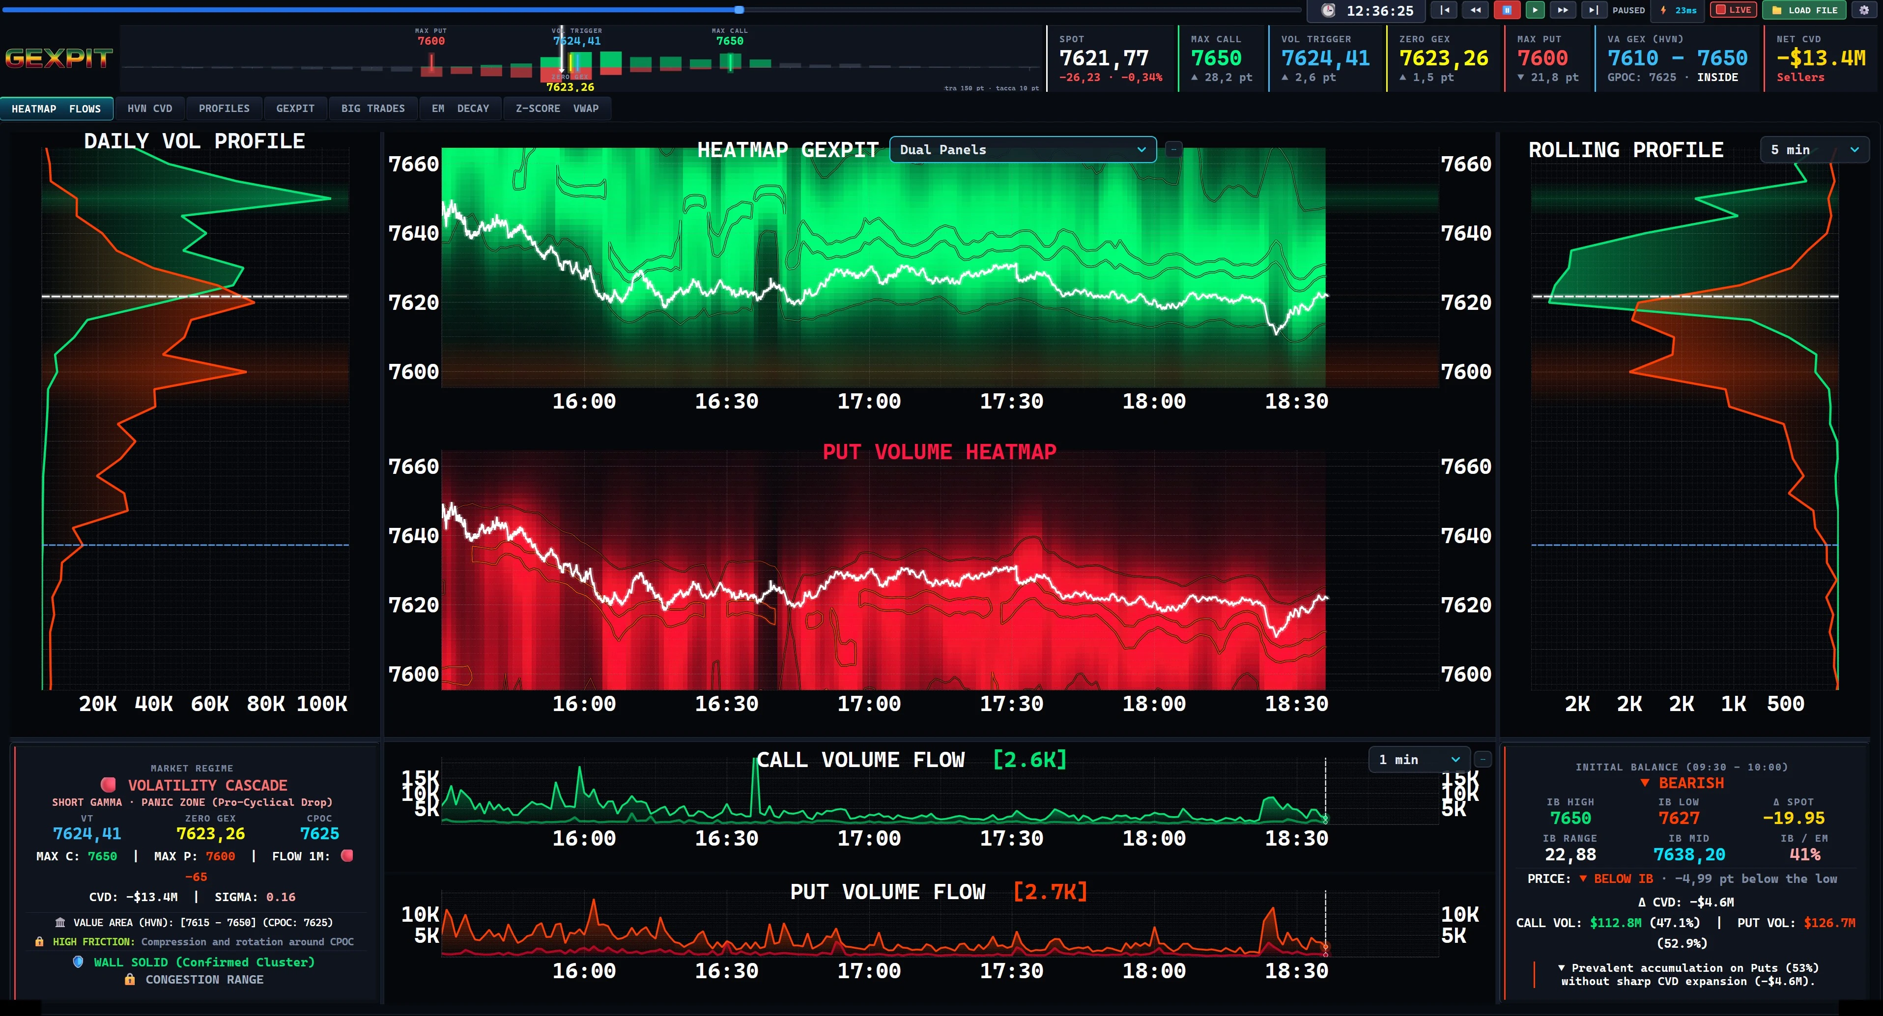
Task: Click the lock icon beside HIGH FRICTION
Action: tap(39, 941)
